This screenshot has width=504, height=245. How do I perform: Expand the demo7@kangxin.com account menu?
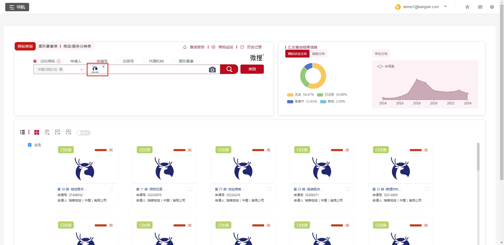pyautogui.click(x=445, y=7)
